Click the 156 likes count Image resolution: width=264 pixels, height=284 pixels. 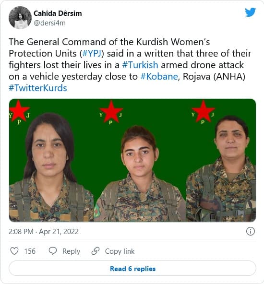30,251
